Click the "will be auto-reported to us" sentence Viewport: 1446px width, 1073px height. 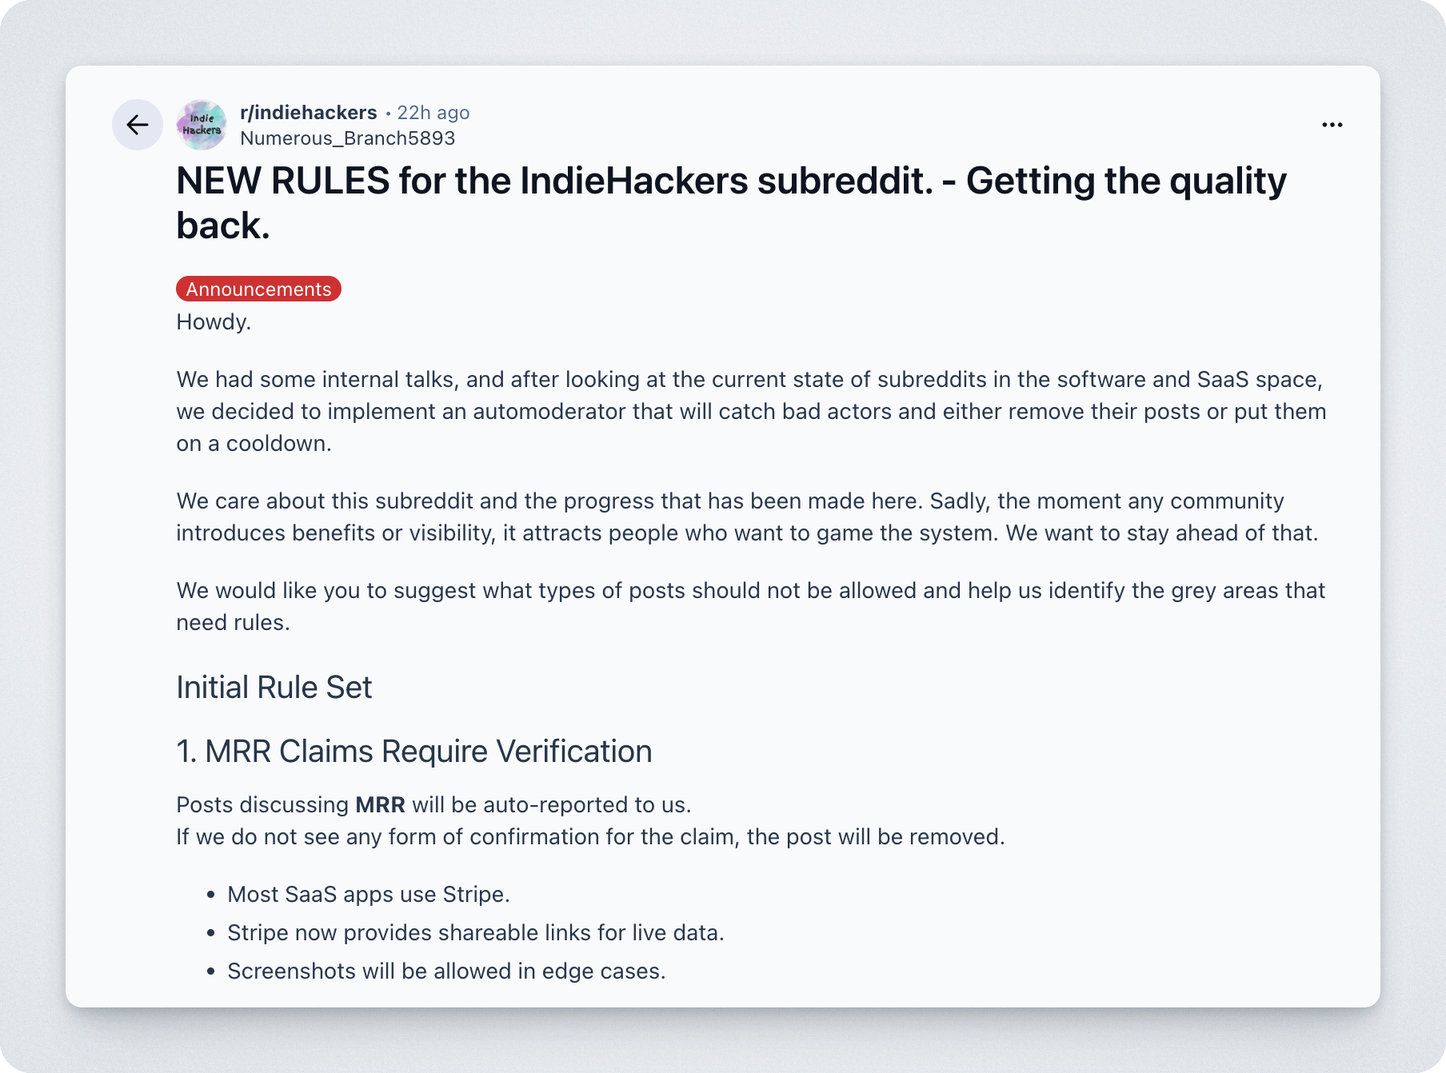pos(551,805)
